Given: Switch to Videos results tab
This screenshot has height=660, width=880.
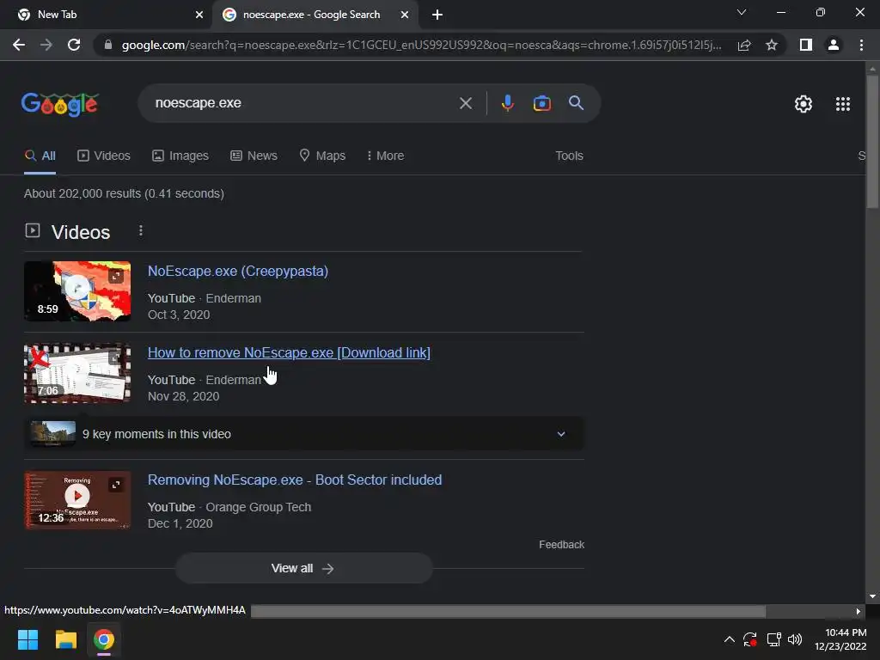Looking at the screenshot, I should pyautogui.click(x=104, y=156).
